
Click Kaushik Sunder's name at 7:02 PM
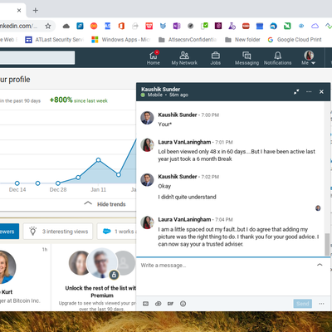178,177
